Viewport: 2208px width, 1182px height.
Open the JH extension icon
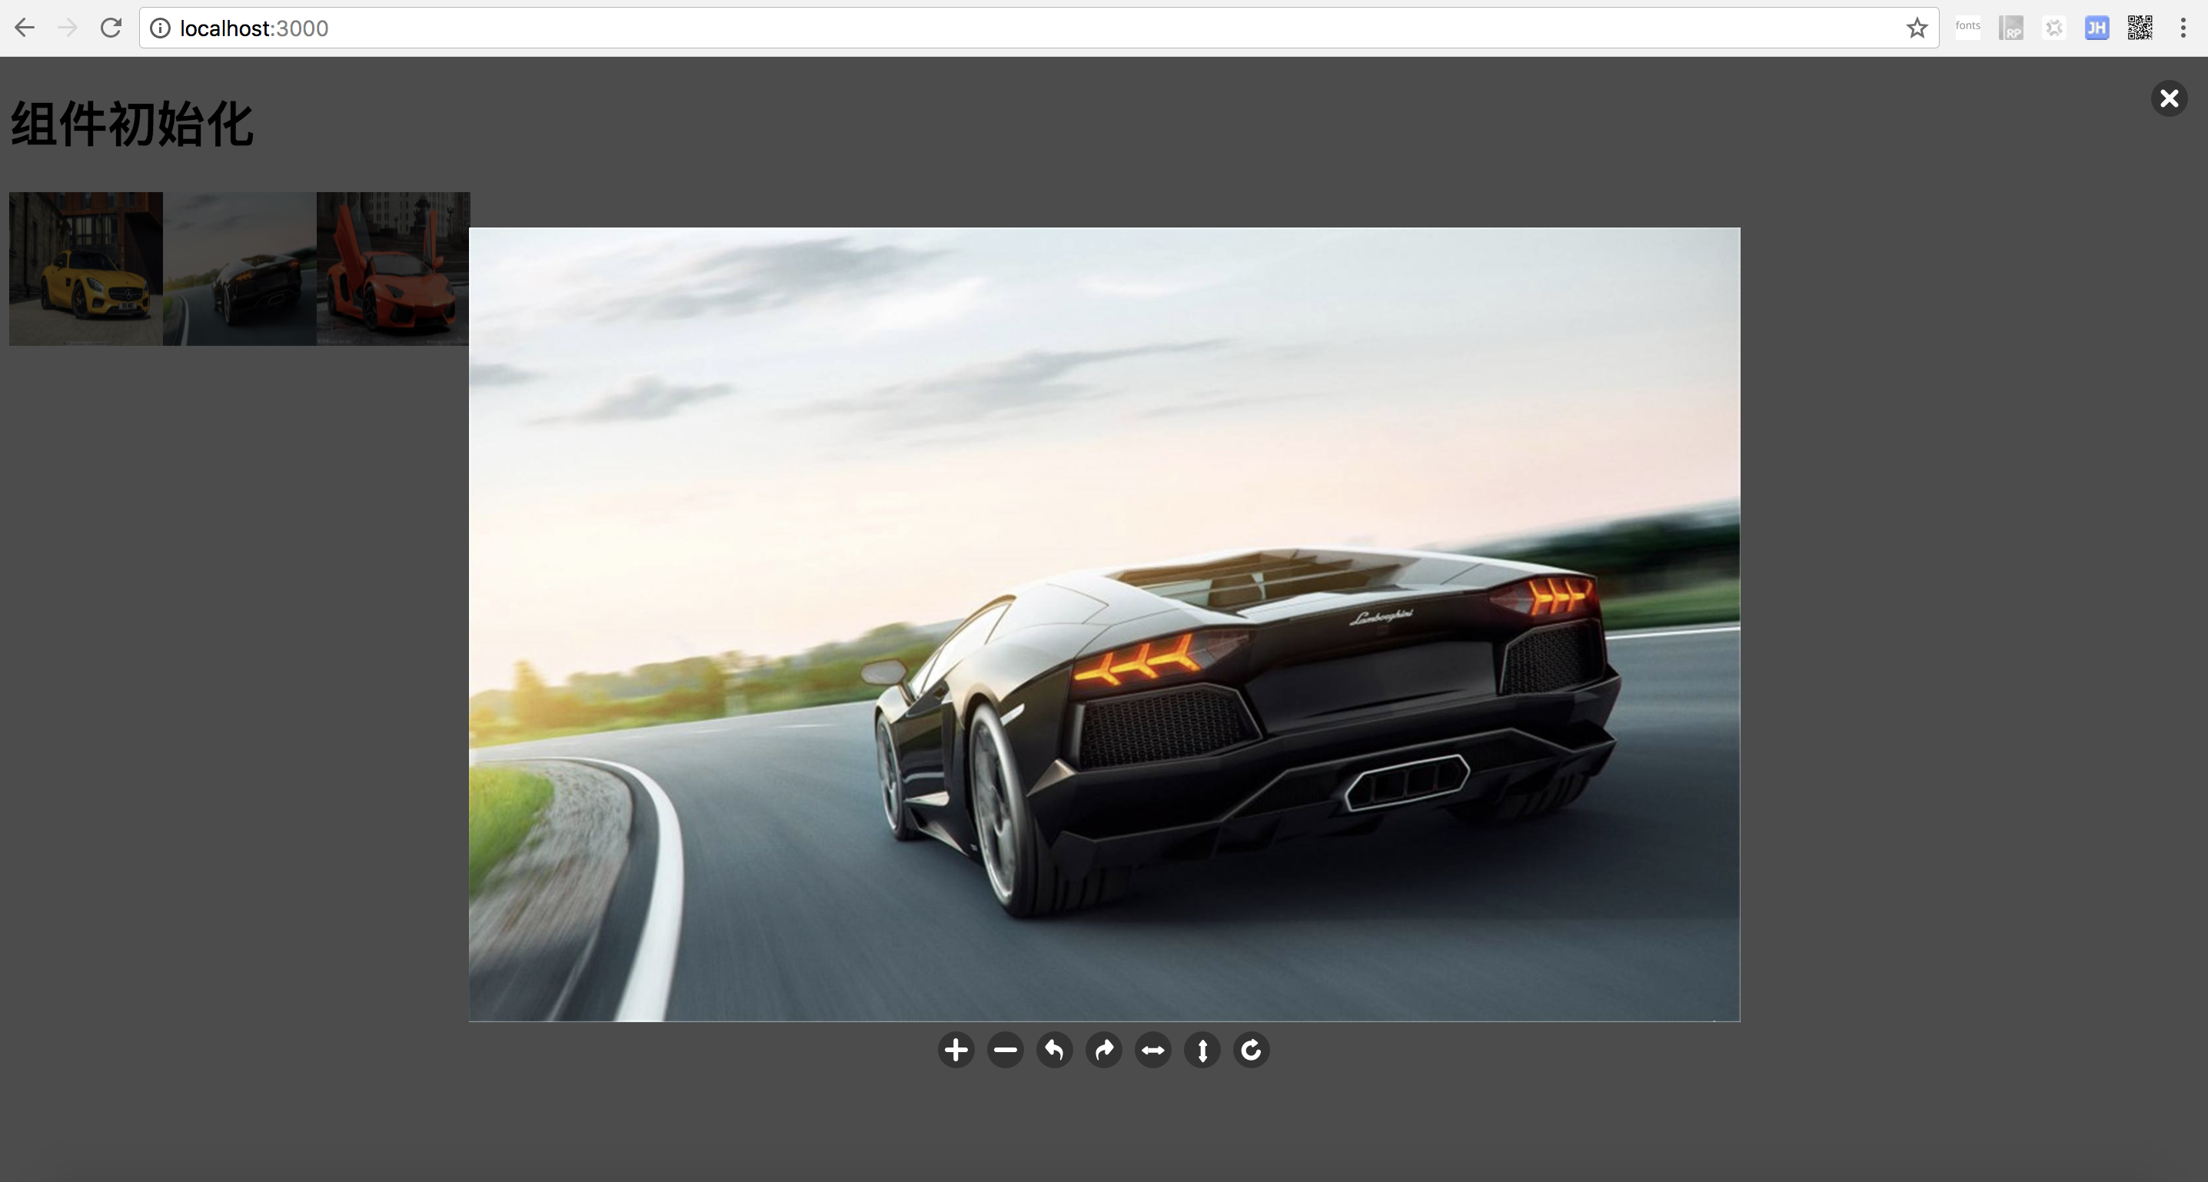pyautogui.click(x=2097, y=28)
